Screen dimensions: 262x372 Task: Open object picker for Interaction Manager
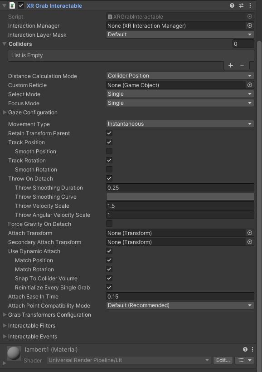(x=250, y=25)
